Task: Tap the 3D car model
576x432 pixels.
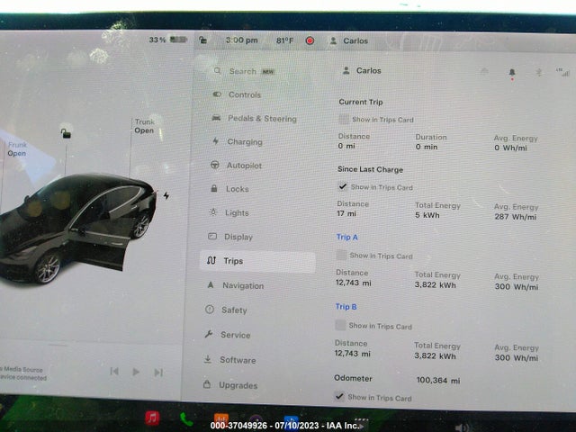Action: point(77,228)
